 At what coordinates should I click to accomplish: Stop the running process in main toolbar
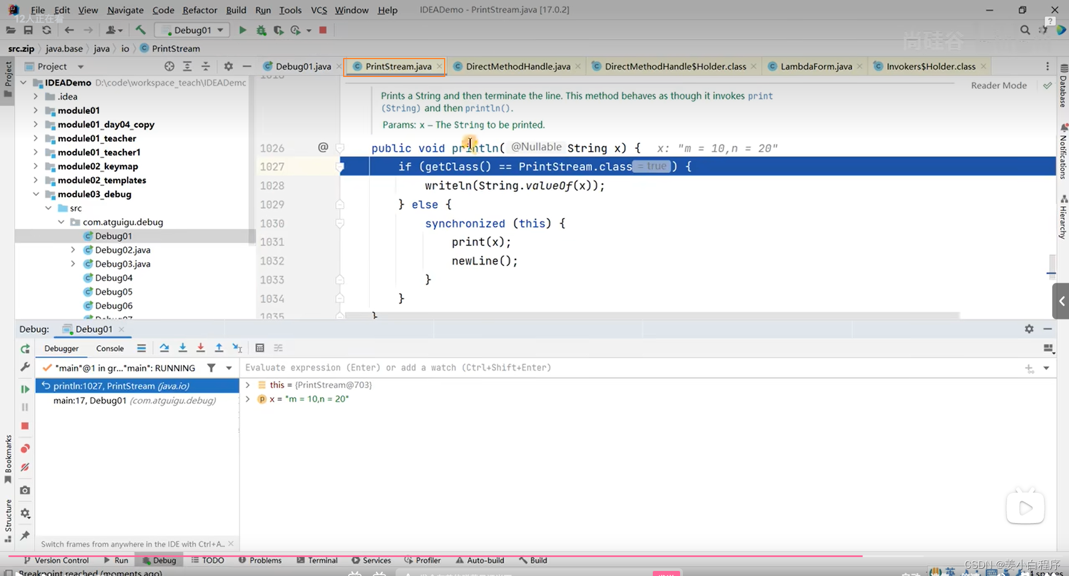322,30
